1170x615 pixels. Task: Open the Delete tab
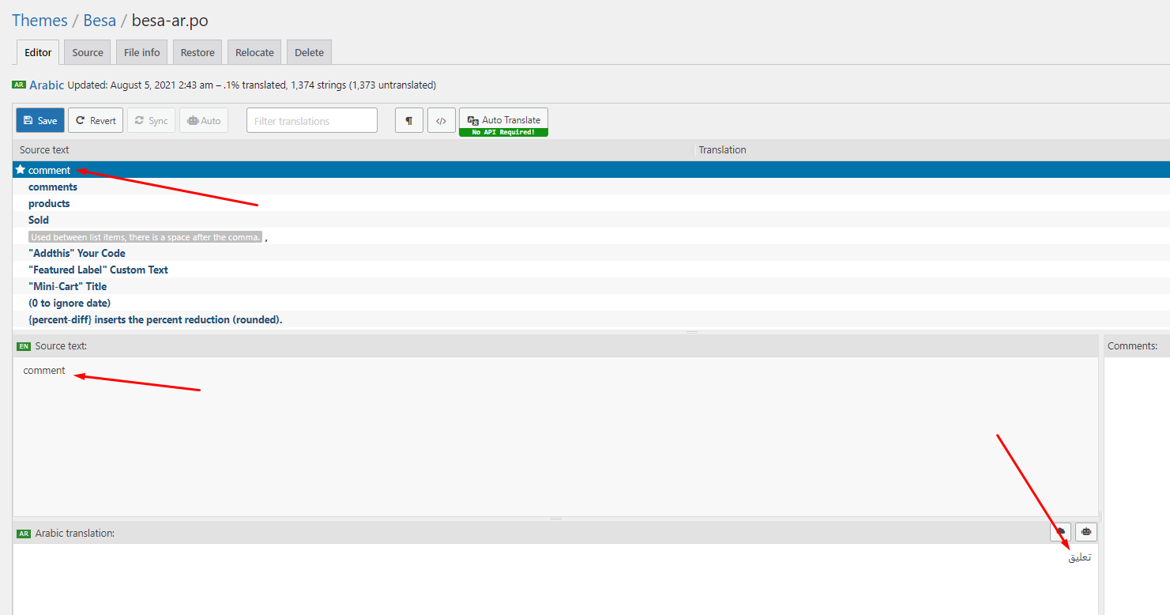tap(309, 52)
